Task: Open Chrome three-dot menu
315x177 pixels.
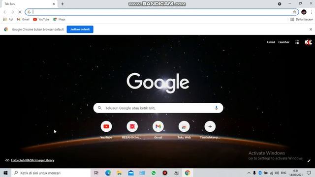Action: [x=311, y=12]
